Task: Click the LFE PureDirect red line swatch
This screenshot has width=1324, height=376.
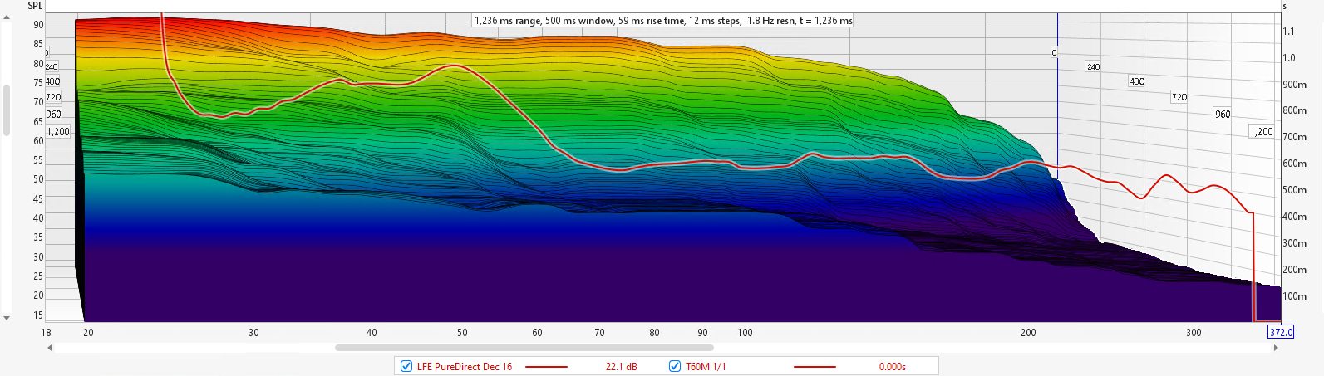Action: [x=546, y=366]
